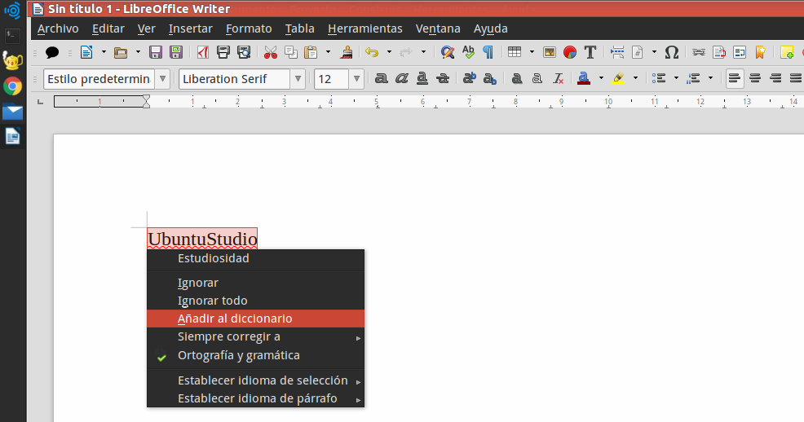Open the Herramientas menu
This screenshot has height=422, width=804.
pos(365,29)
